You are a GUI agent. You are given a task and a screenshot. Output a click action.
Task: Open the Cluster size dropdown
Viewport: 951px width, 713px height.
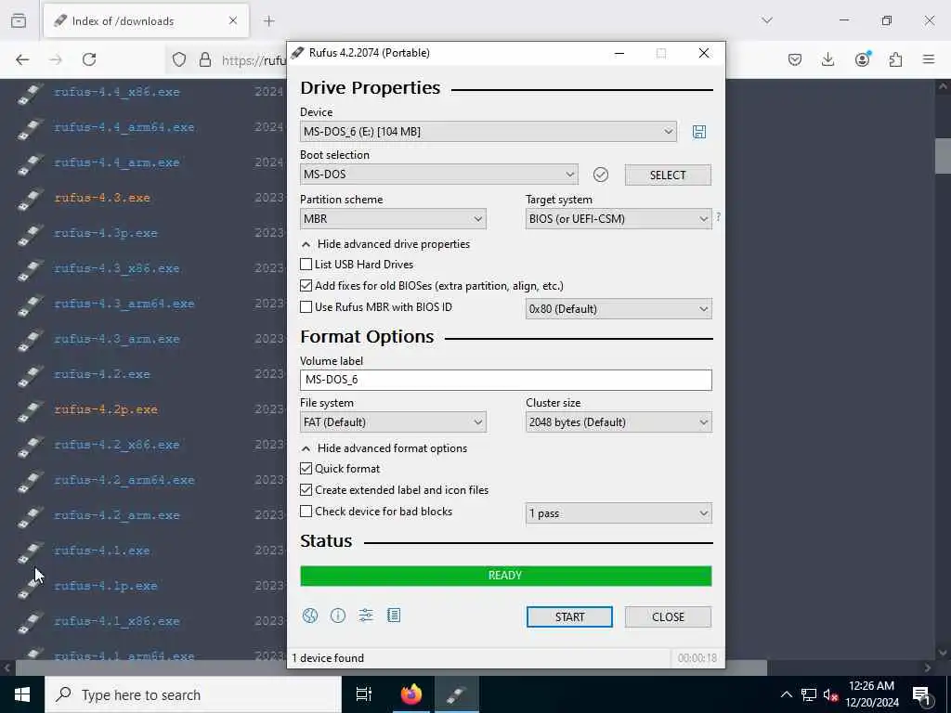coord(619,422)
